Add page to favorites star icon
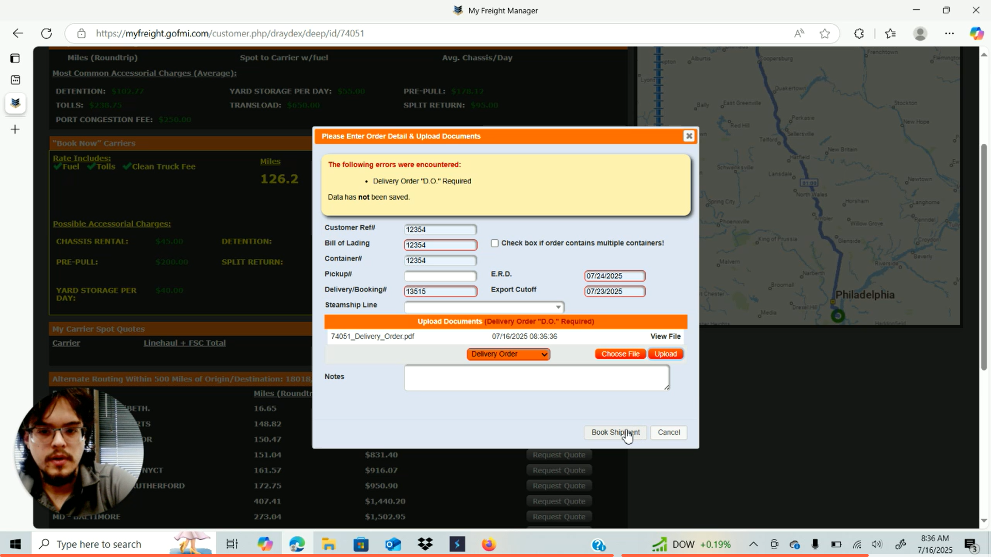This screenshot has width=991, height=557. 824,34
